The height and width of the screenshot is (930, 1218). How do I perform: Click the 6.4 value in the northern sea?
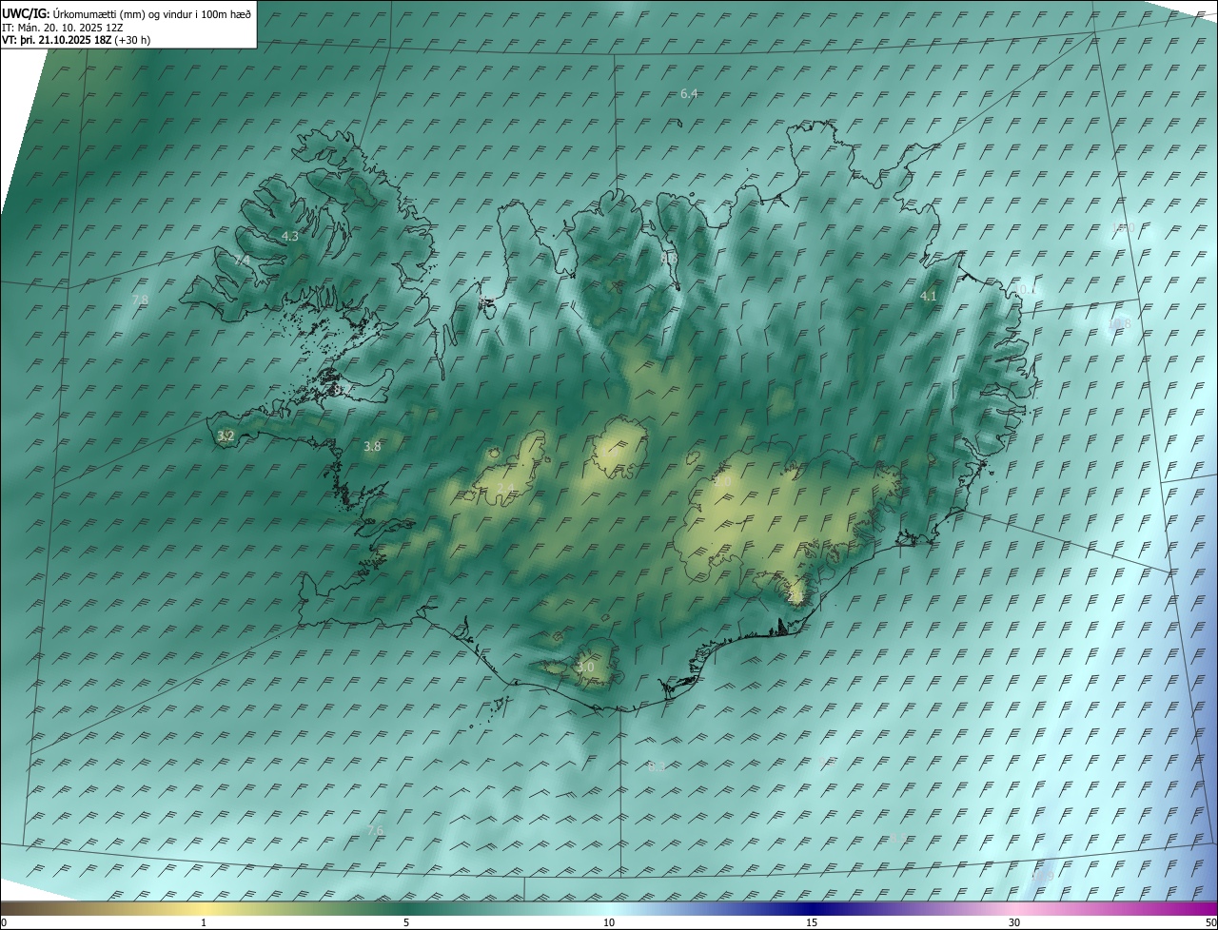pyautogui.click(x=690, y=93)
